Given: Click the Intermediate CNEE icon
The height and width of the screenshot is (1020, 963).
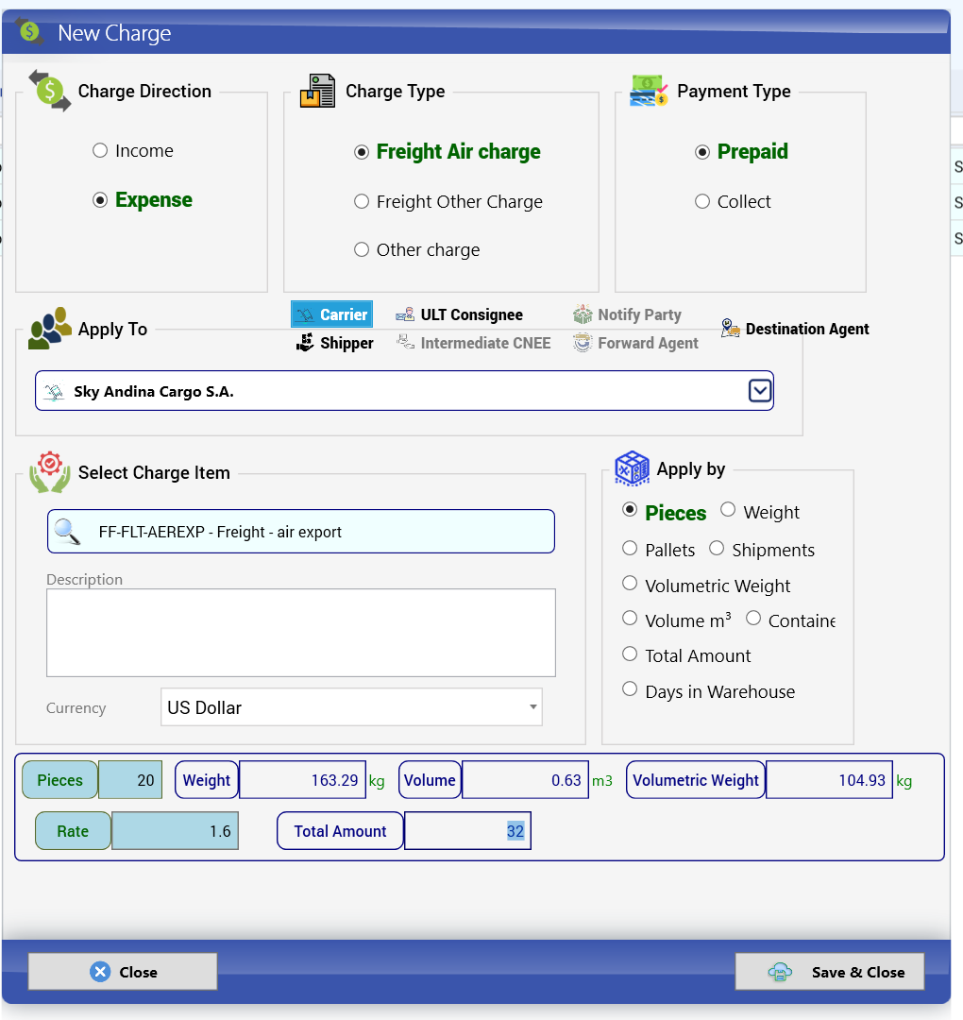Looking at the screenshot, I should click(406, 342).
